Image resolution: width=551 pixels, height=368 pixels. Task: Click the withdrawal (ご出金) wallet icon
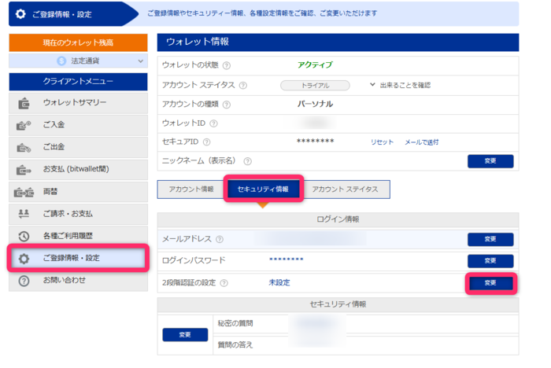24,148
